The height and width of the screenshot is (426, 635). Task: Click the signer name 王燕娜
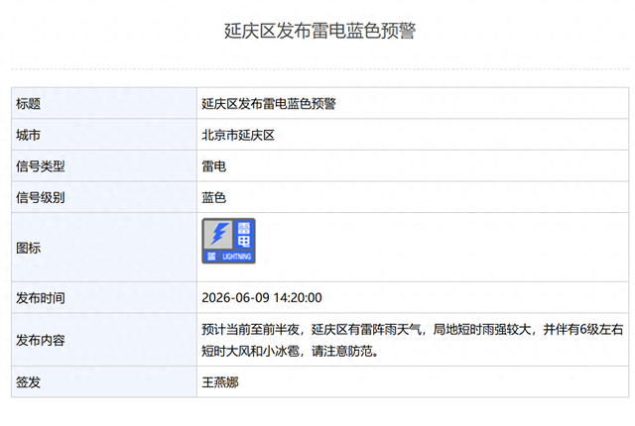[x=220, y=382]
